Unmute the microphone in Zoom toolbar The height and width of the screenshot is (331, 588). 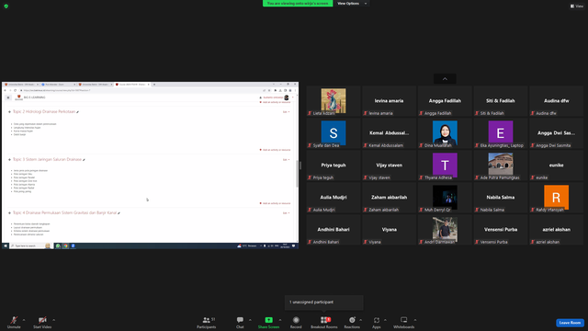point(14,322)
